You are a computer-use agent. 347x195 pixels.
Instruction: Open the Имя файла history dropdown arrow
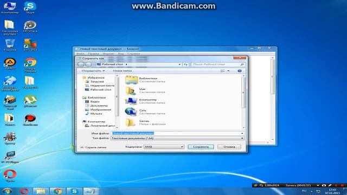(x=242, y=133)
